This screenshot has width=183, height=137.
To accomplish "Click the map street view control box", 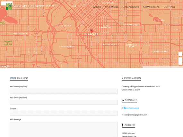I will (180, 54).
